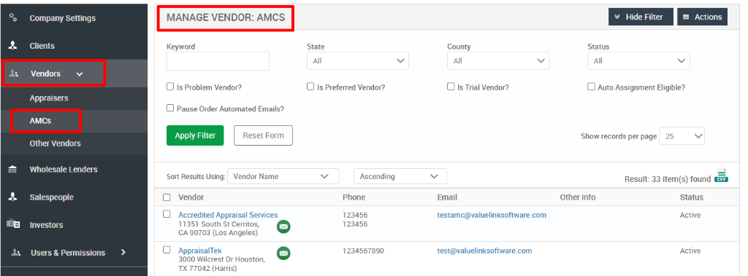Image resolution: width=748 pixels, height=276 pixels.
Task: Open Investors in sidebar
Action: click(x=46, y=224)
